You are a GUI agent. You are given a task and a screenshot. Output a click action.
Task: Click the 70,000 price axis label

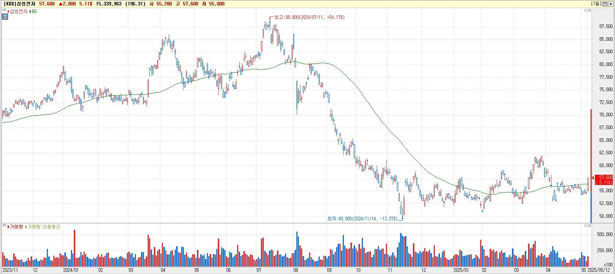tap(606, 115)
